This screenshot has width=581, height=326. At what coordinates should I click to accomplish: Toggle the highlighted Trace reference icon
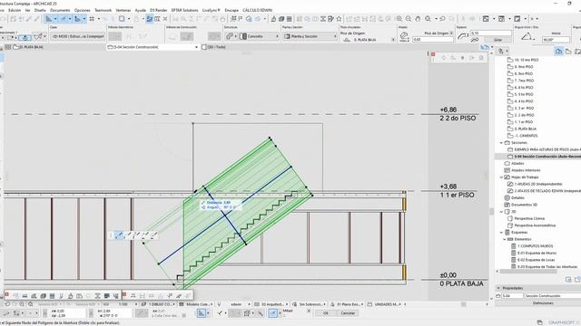tap(149, 19)
